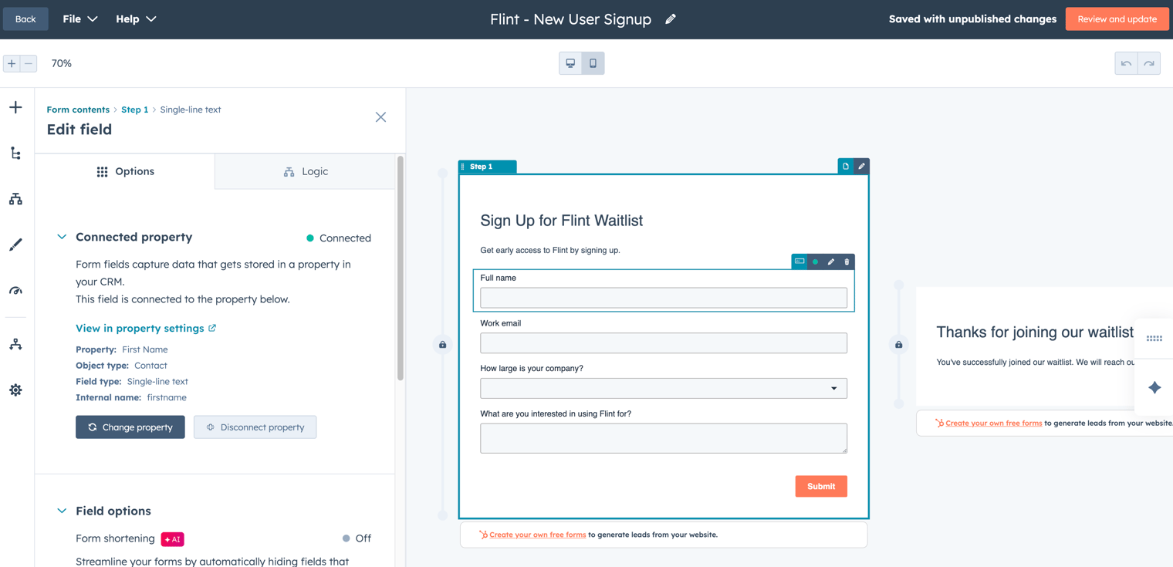1173x567 pixels.
Task: Click the 'Field type: Single-line text' row
Action: pos(132,381)
